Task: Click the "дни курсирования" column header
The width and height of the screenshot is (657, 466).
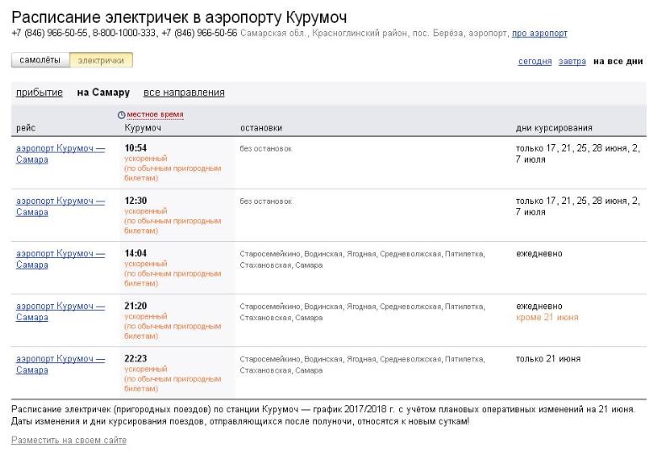Action: [x=553, y=128]
